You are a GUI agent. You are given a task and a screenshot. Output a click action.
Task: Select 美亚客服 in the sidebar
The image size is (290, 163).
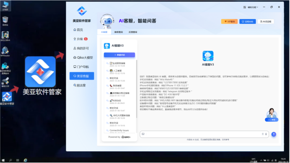(x=82, y=76)
